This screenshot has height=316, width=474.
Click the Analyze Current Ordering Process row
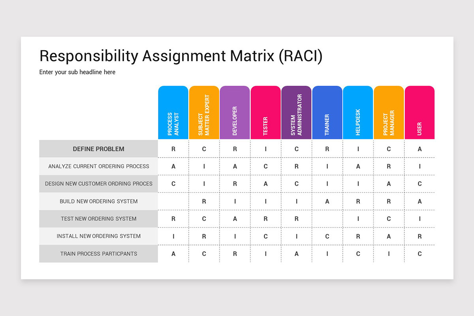[98, 166]
